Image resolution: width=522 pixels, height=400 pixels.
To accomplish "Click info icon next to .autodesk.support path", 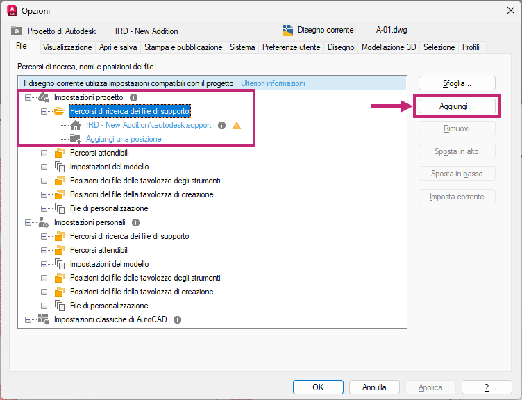I will [x=221, y=125].
